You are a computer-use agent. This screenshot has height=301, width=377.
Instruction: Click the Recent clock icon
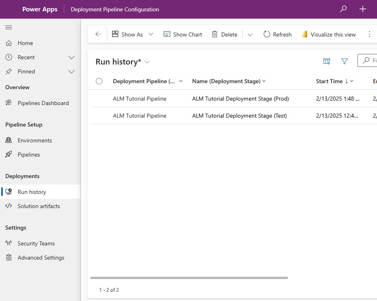point(9,57)
